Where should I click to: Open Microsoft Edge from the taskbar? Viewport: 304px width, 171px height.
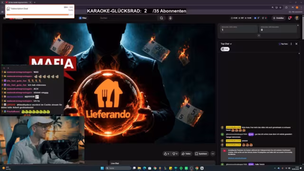(x=144, y=168)
